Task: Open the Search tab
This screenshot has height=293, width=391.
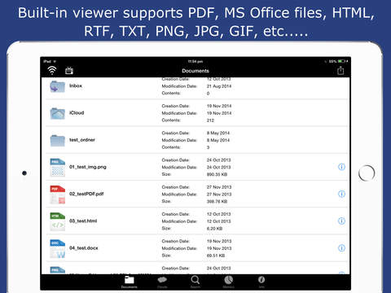Action: [195, 282]
